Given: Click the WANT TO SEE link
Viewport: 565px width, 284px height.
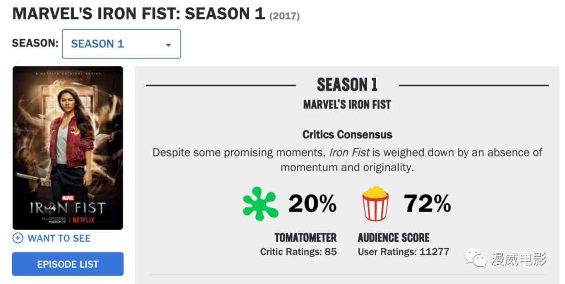Looking at the screenshot, I should (59, 238).
